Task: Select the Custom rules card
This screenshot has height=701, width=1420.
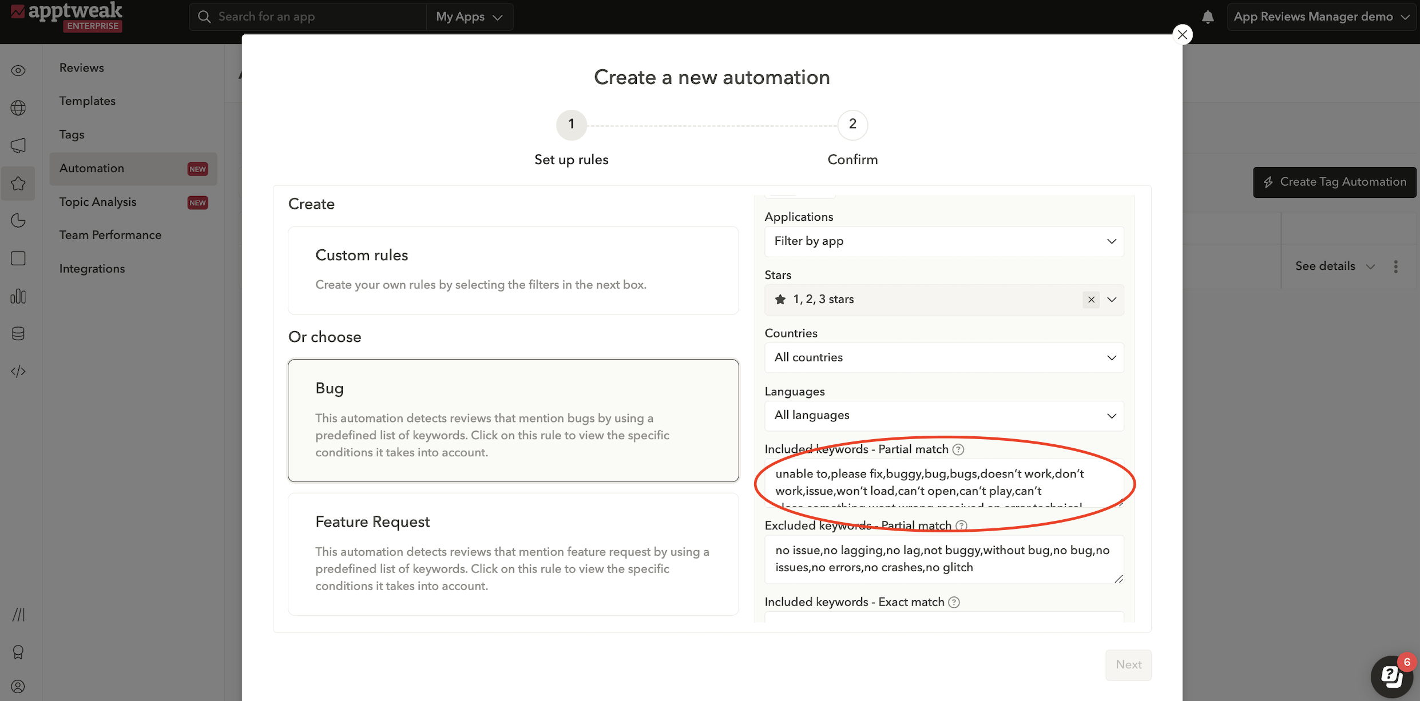Action: pos(513,270)
